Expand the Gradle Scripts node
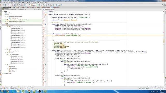 click(2, 73)
